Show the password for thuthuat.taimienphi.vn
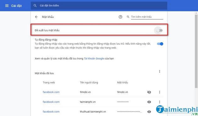 [x=149, y=112]
